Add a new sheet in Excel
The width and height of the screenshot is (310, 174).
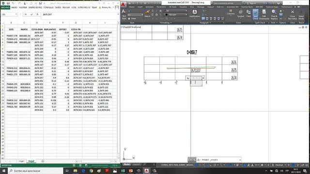click(43, 161)
